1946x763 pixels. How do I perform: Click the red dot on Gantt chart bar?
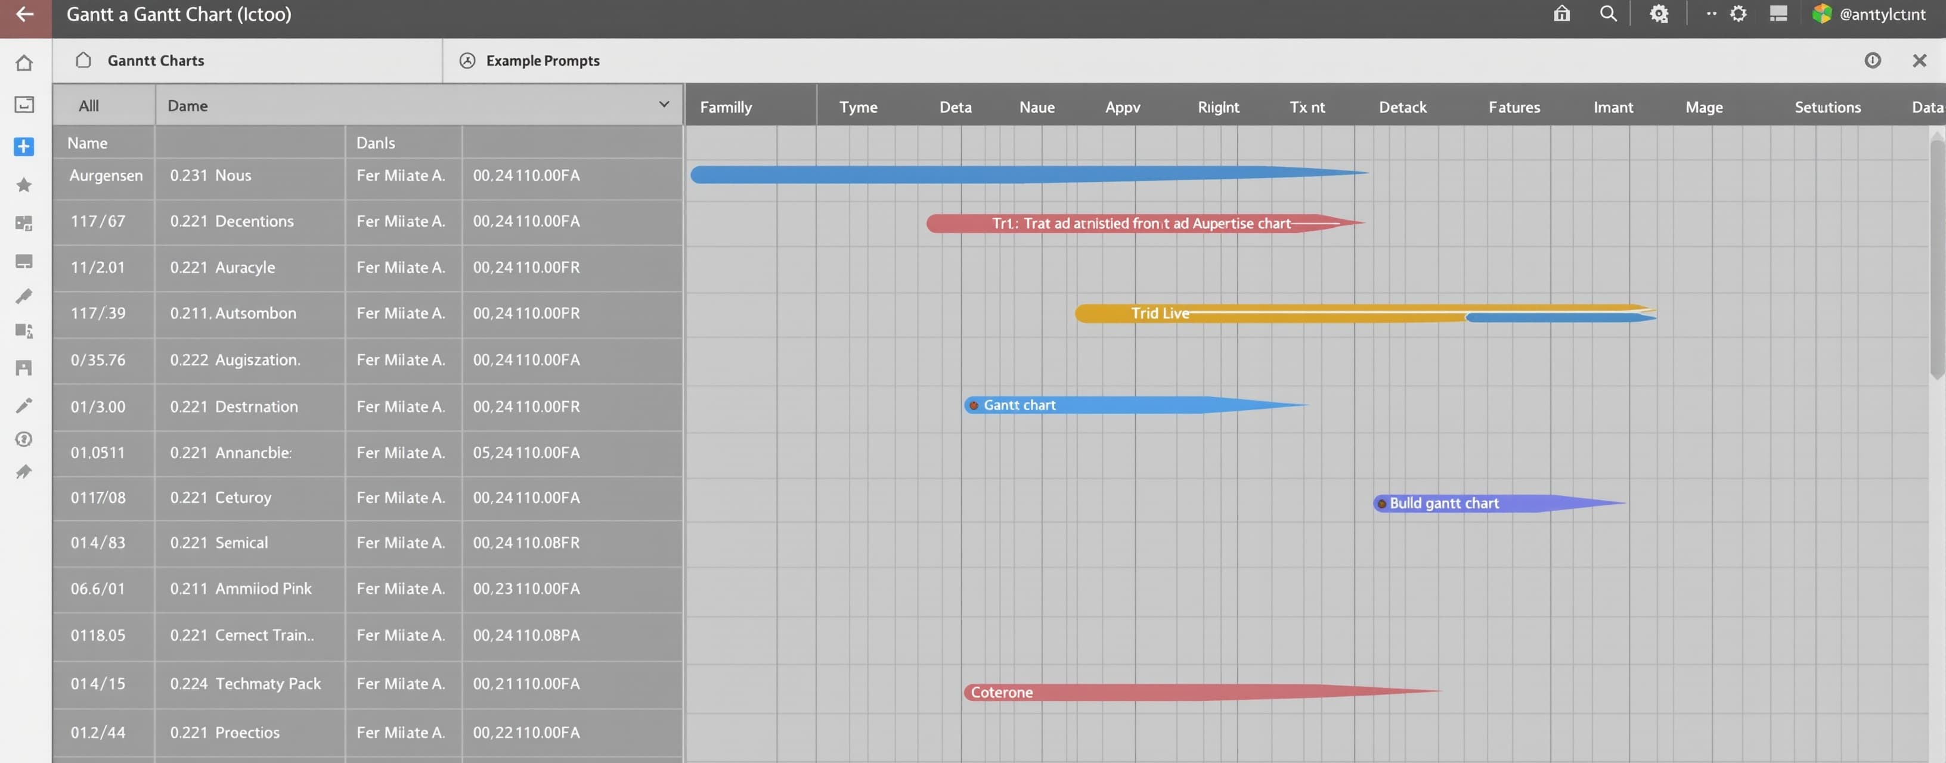tap(974, 406)
